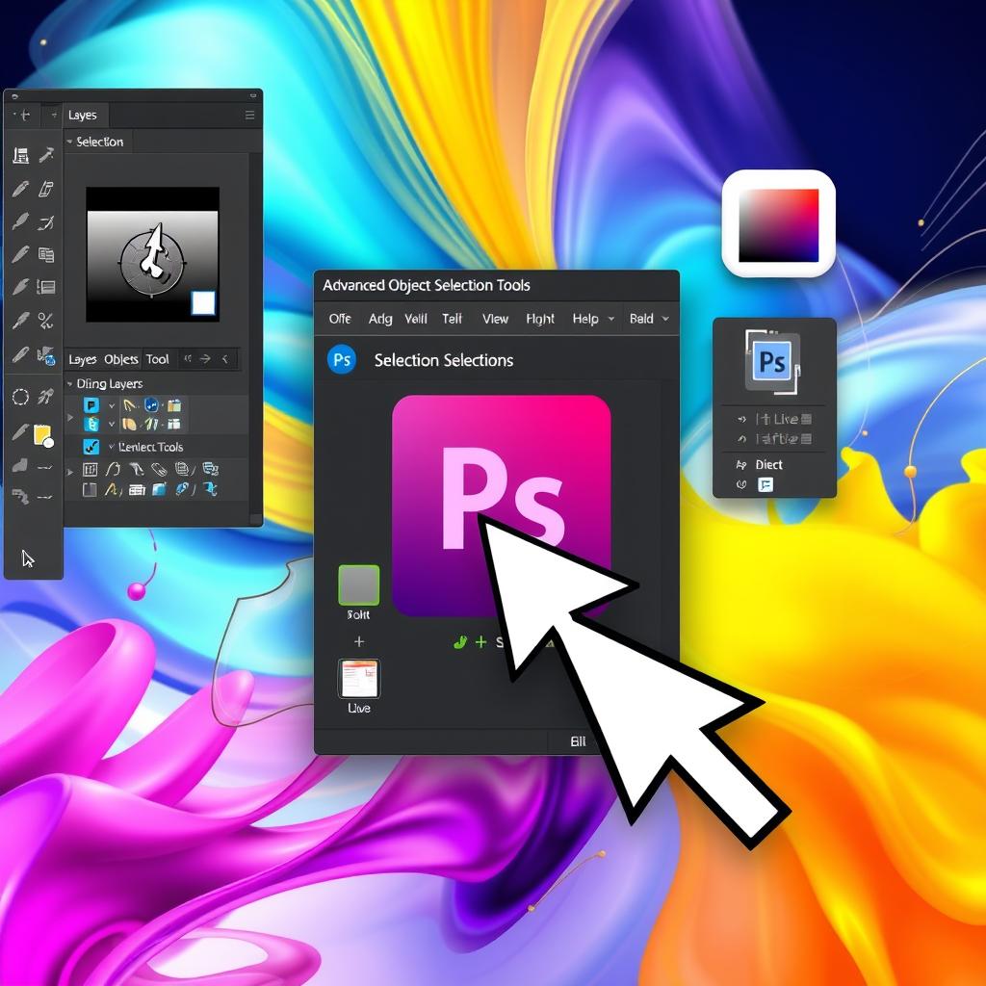Click the blue P layer icon
Image resolution: width=986 pixels, height=986 pixels.
coord(91,405)
